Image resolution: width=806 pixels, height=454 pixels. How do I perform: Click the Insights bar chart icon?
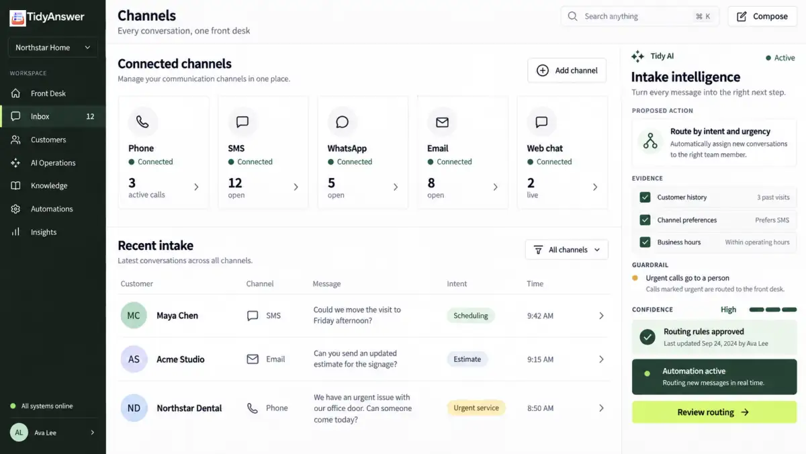(16, 232)
